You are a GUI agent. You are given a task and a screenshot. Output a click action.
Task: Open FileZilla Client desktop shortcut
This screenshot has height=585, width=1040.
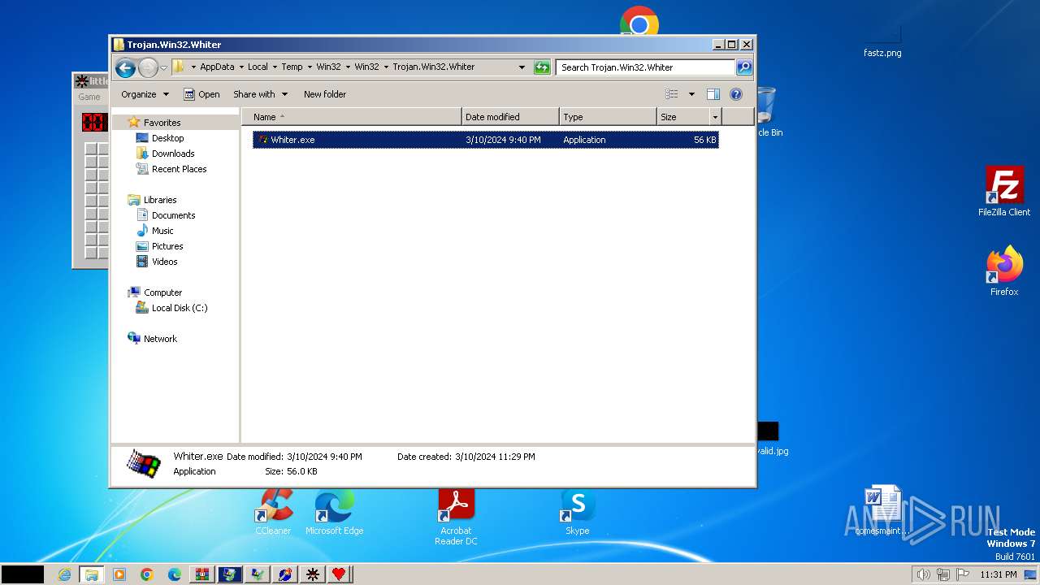point(1004,192)
